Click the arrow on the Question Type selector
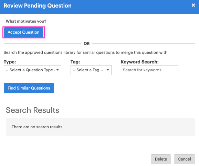 click(57, 70)
